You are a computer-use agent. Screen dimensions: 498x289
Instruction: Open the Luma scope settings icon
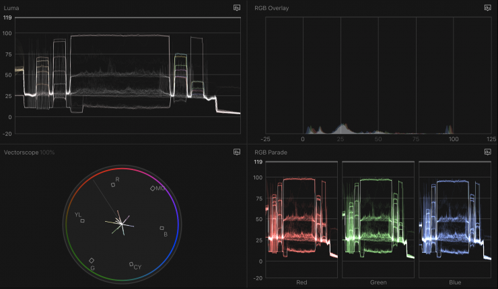(x=237, y=7)
